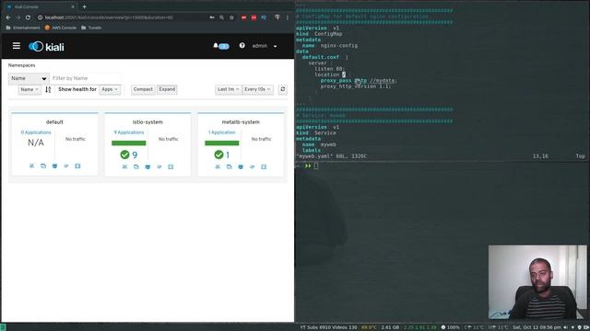This screenshot has height=331, width=590.
Task: Open Graph icon on the metallb-system card
Action: click(x=218, y=166)
